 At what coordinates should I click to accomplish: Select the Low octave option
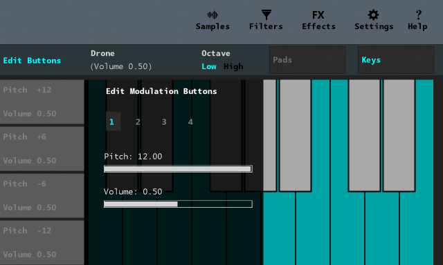pos(209,66)
